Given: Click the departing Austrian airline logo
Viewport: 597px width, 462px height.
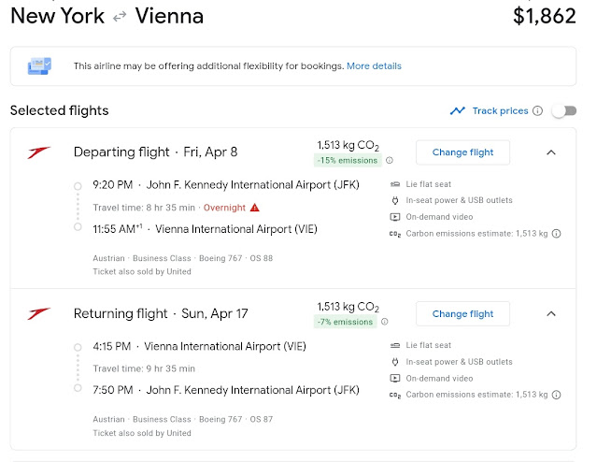Looking at the screenshot, I should click(39, 152).
